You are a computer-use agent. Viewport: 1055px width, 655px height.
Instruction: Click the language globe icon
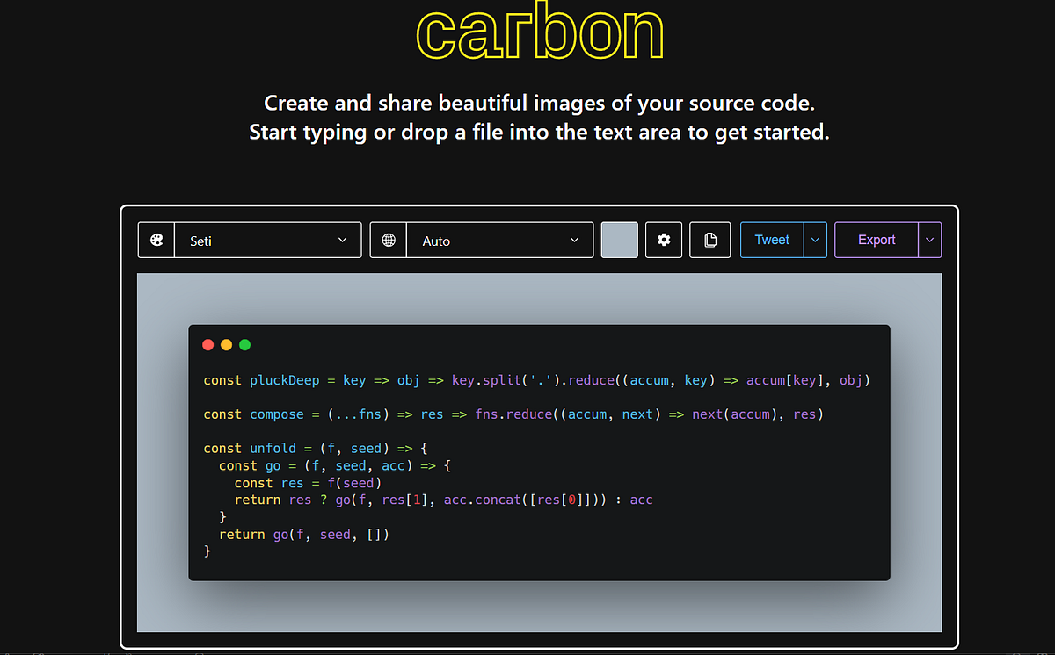click(389, 240)
